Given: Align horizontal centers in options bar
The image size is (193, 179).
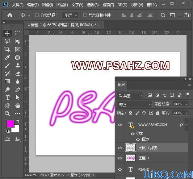Looking at the screenshot, I should pyautogui.click(x=132, y=15).
